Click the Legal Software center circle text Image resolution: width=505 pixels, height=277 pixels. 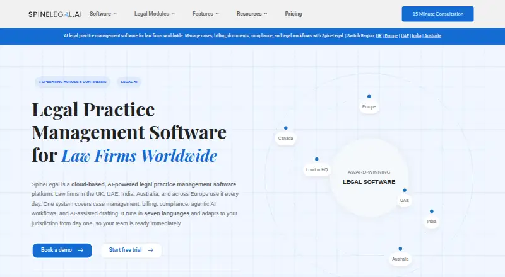(369, 182)
